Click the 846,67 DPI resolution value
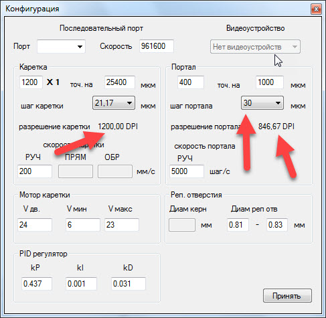 (276, 127)
